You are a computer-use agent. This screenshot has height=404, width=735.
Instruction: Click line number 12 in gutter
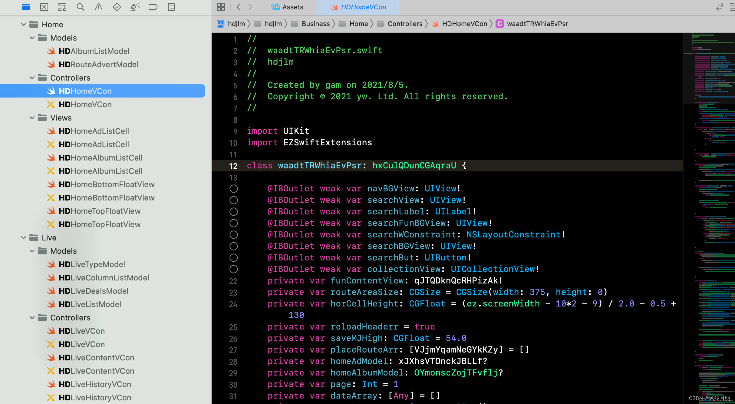pos(233,166)
